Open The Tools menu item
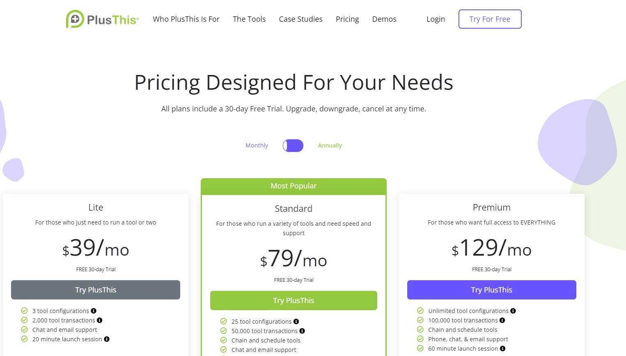This screenshot has height=356, width=626. point(249,19)
